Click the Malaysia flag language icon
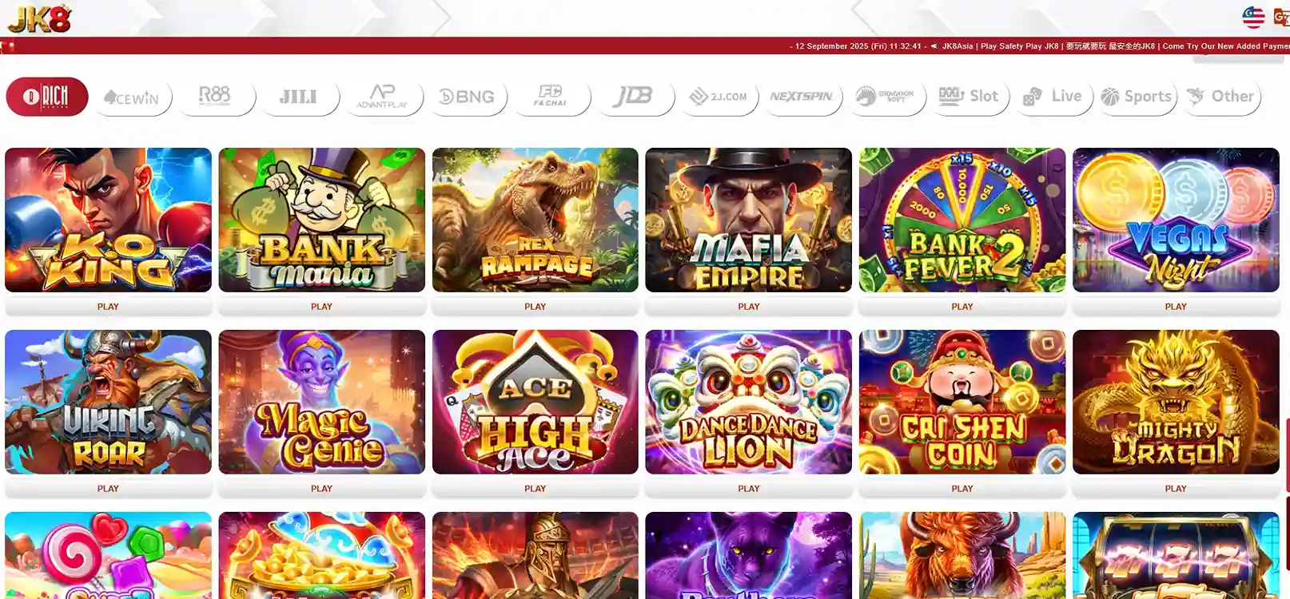Screen dimensions: 1290x599 pos(1253,17)
